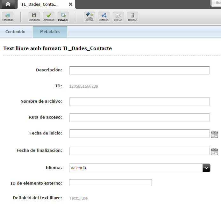Focus the Fecha de finalización field
The image size is (221, 205).
coord(139,151)
